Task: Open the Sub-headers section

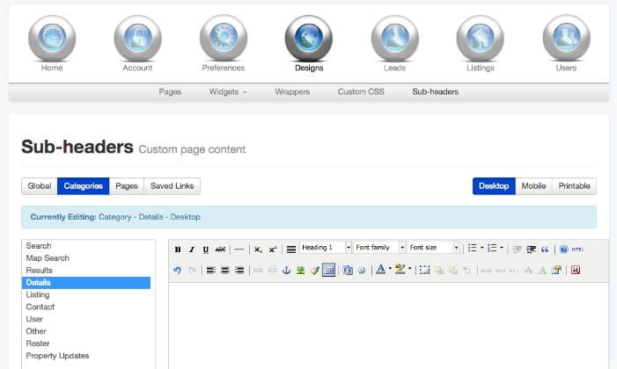Action: coord(435,92)
